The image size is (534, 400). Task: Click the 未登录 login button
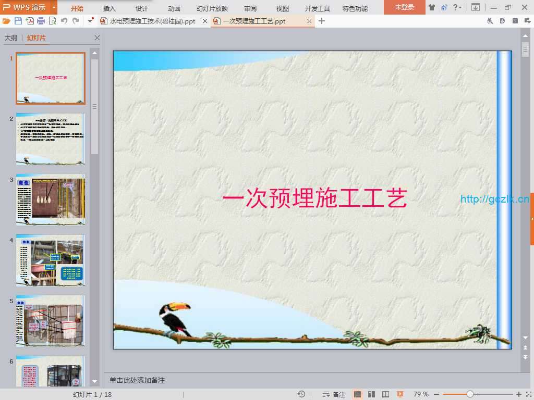point(404,7)
